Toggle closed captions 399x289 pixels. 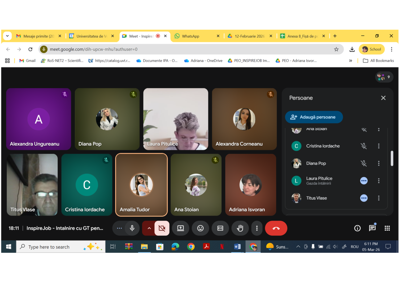tap(220, 228)
